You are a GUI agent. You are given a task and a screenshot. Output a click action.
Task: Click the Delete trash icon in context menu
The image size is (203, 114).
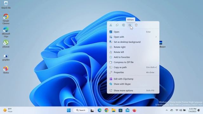click(136, 25)
